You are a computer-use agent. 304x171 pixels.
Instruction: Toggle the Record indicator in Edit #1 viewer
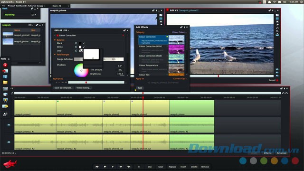pos(277,80)
